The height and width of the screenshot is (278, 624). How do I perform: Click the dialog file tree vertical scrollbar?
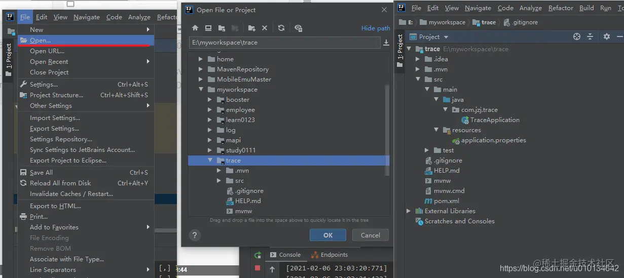point(388,130)
